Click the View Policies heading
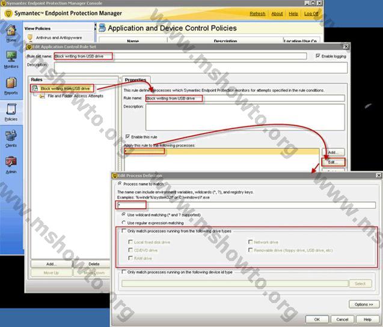Screen dimensions: 383x327 coord(37,29)
